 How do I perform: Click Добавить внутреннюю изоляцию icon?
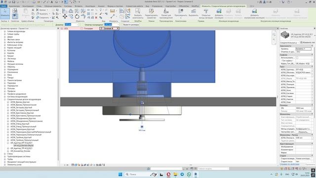pyautogui.click(x=254, y=13)
